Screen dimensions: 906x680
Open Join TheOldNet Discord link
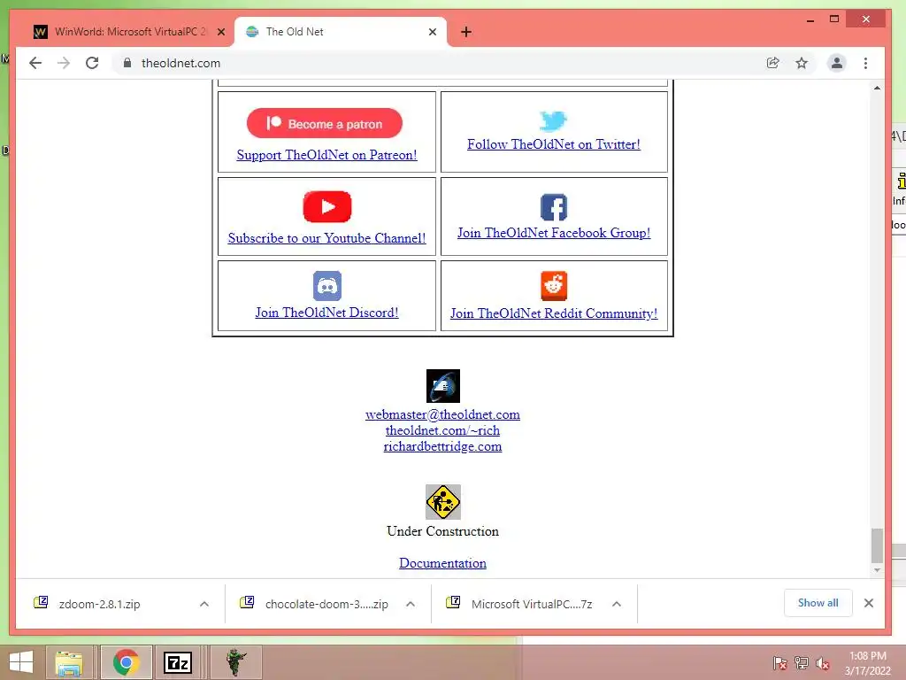pos(326,313)
